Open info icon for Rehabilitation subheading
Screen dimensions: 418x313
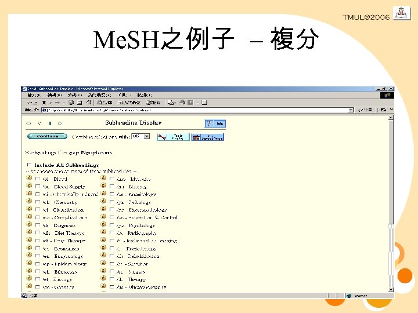(x=103, y=255)
